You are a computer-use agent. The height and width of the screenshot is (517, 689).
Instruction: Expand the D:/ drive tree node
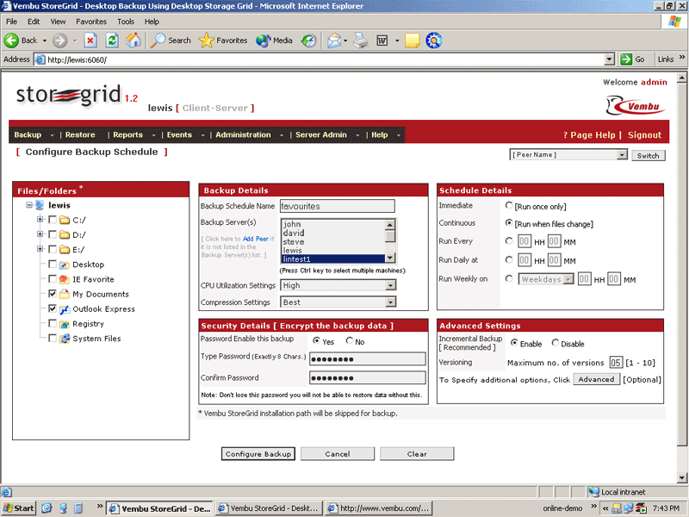coord(40,234)
